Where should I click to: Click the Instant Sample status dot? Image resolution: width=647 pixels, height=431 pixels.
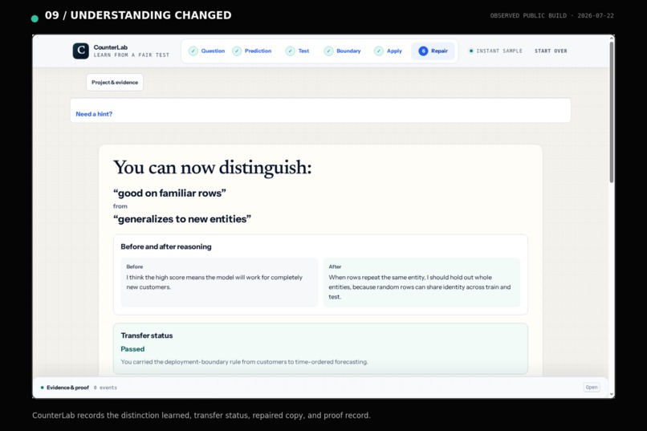pos(471,51)
